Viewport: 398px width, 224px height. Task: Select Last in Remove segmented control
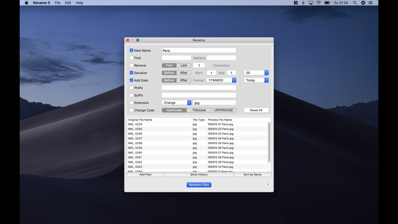(184, 65)
